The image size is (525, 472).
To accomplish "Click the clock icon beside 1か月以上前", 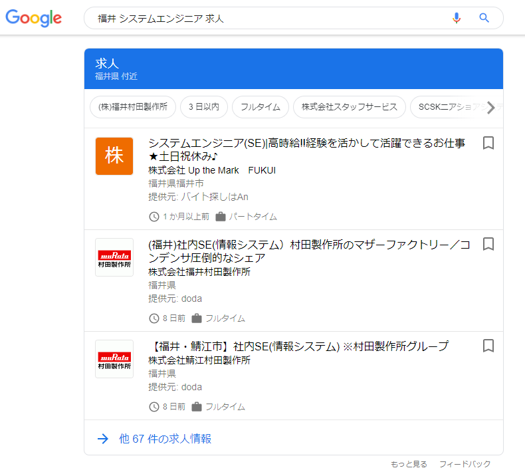I will tap(154, 217).
